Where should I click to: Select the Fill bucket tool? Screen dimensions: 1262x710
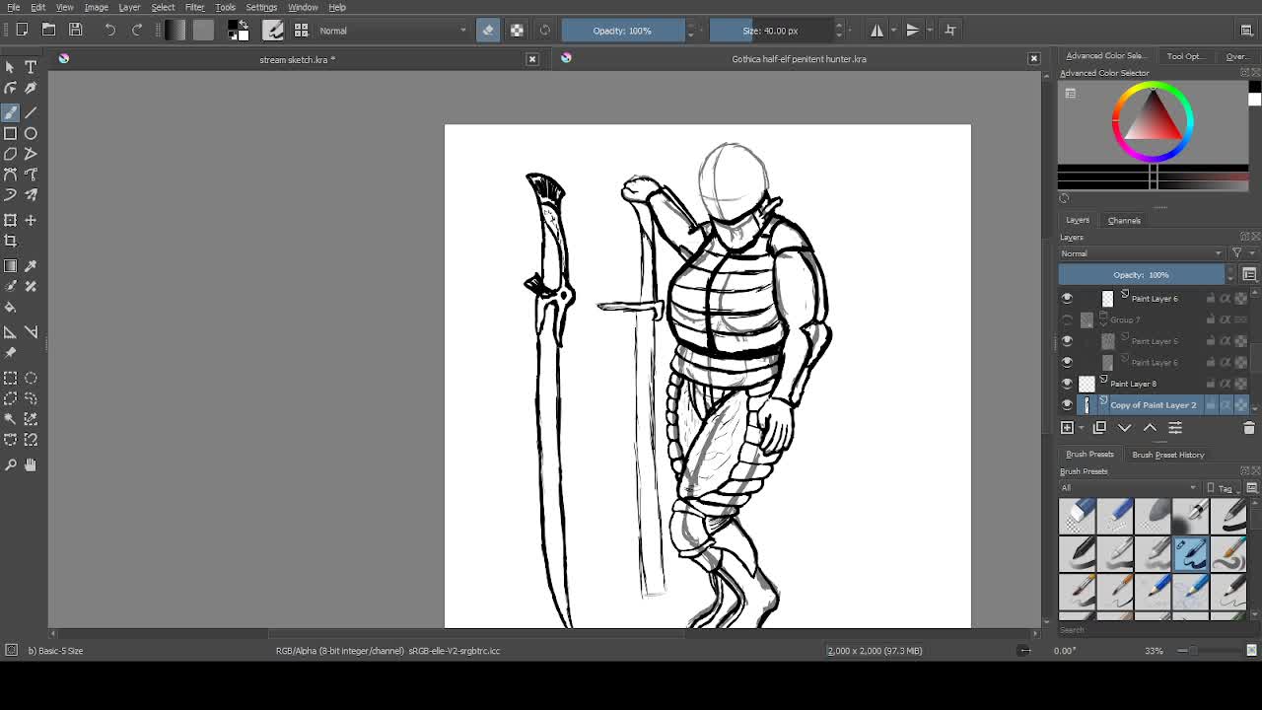(x=10, y=308)
